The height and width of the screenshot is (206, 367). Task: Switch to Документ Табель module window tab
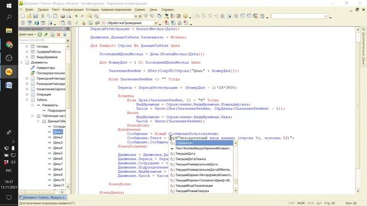(42, 197)
